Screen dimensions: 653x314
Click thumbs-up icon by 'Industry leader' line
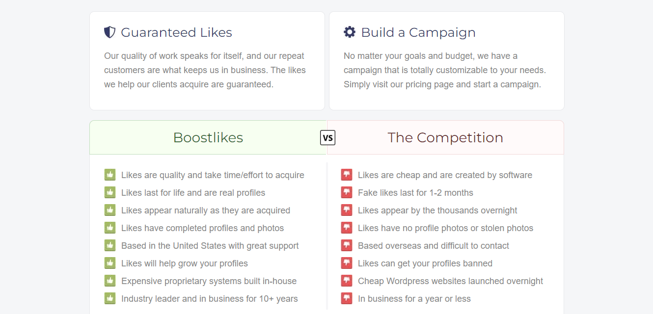click(110, 299)
